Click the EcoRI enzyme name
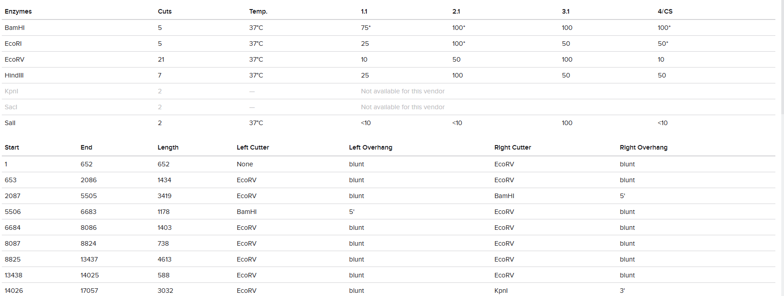The height and width of the screenshot is (296, 784). tap(13, 44)
